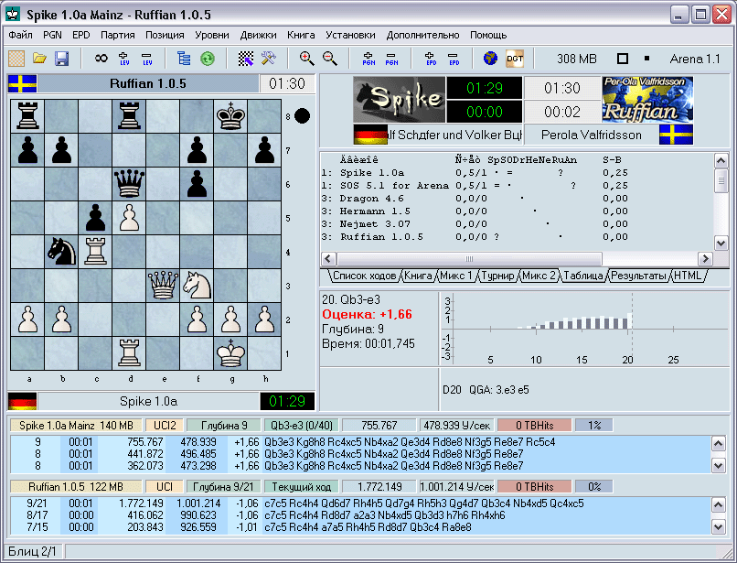Click the new board checkered icon

pyautogui.click(x=16, y=59)
